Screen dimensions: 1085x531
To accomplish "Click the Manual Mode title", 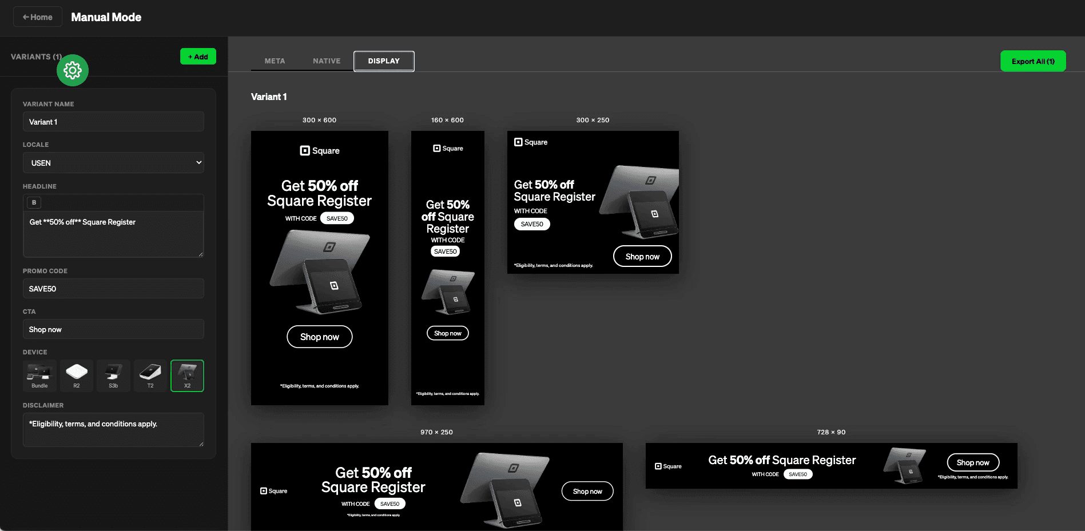I will pyautogui.click(x=106, y=17).
